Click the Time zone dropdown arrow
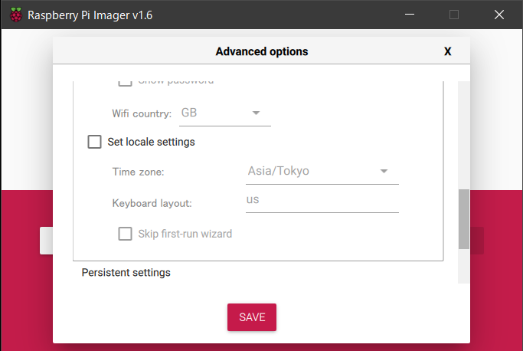Image resolution: width=523 pixels, height=351 pixels. 384,172
